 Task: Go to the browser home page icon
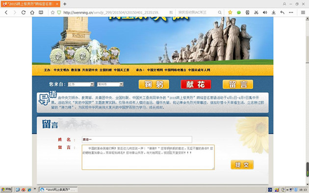[x=32, y=12]
